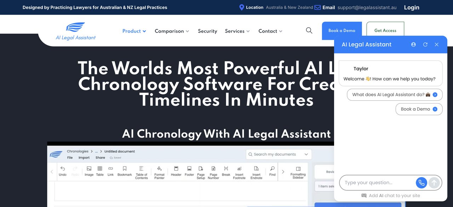Click Insert Endnote icon
453x207 pixels.
(256, 173)
